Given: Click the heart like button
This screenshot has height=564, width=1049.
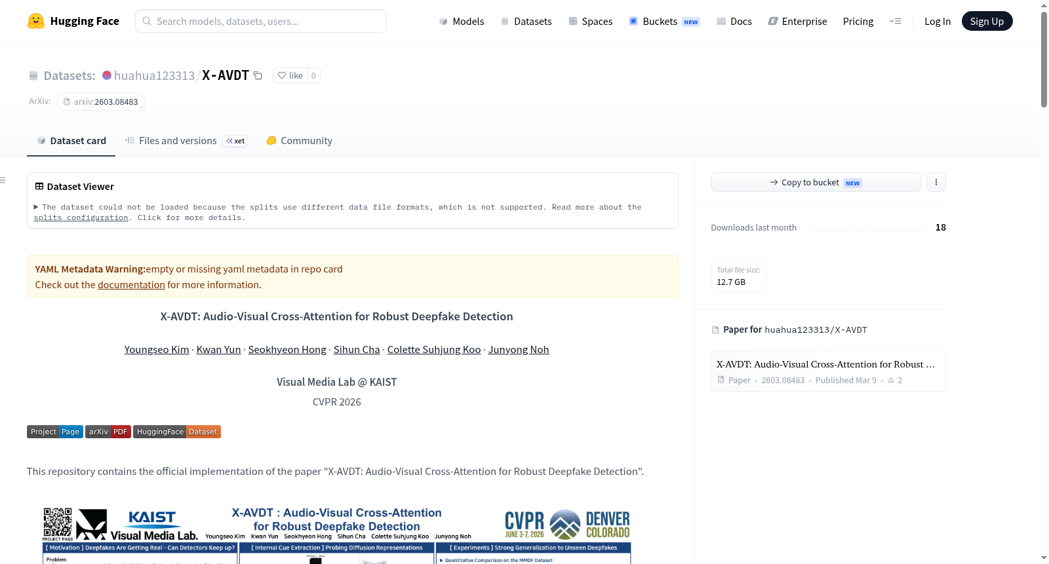Looking at the screenshot, I should pos(290,76).
